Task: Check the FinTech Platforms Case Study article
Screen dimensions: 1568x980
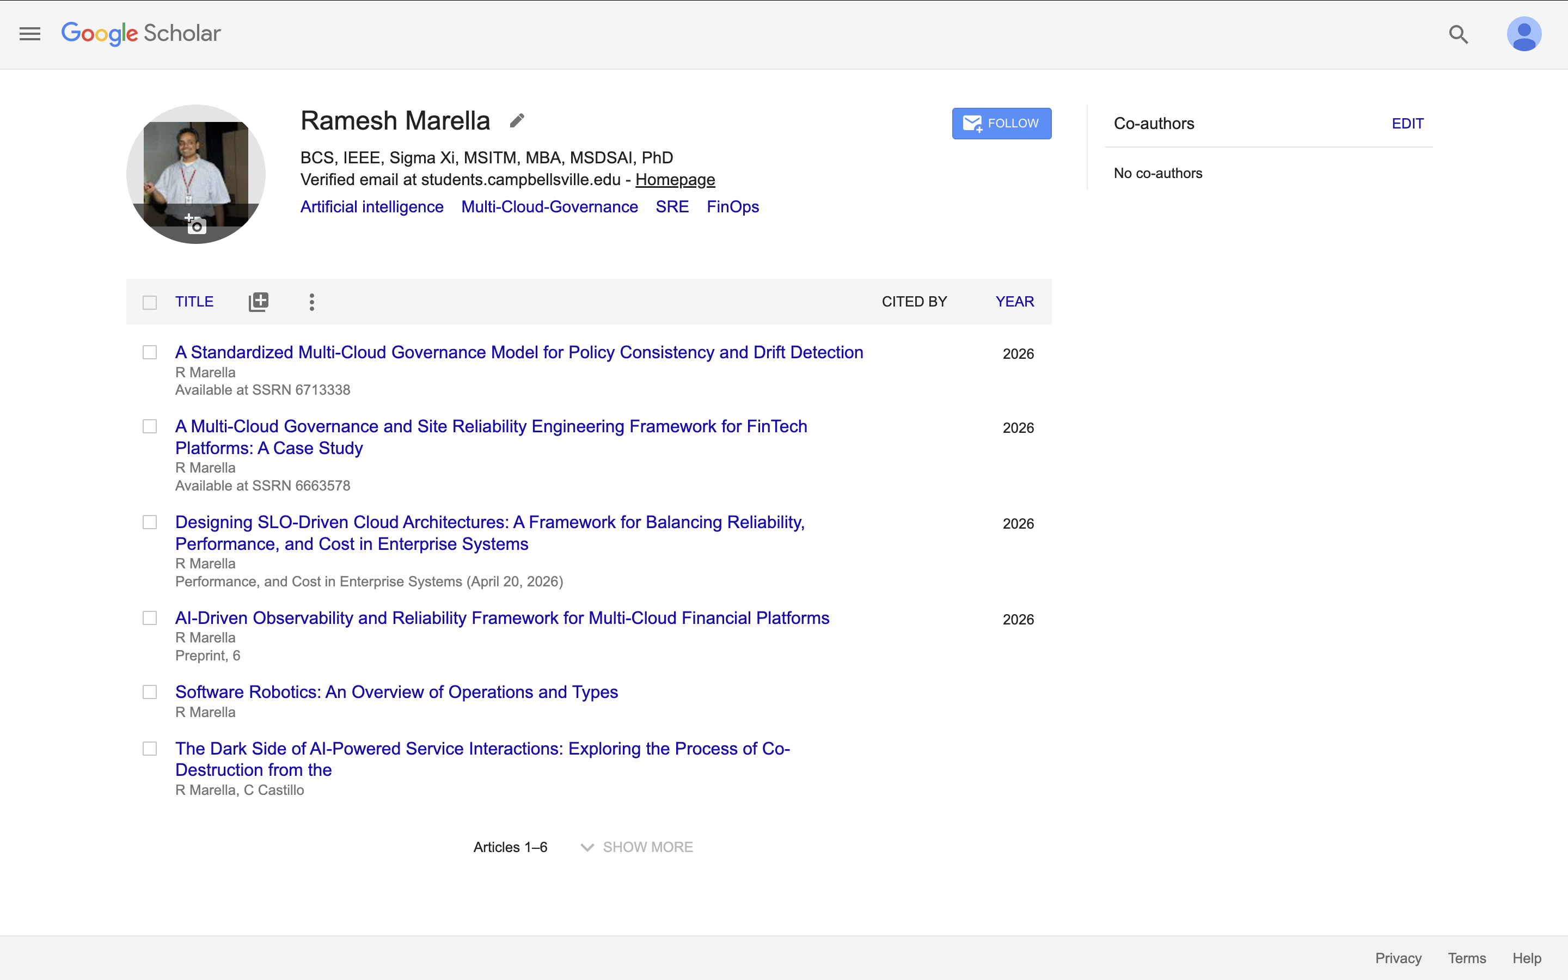Action: click(x=150, y=426)
